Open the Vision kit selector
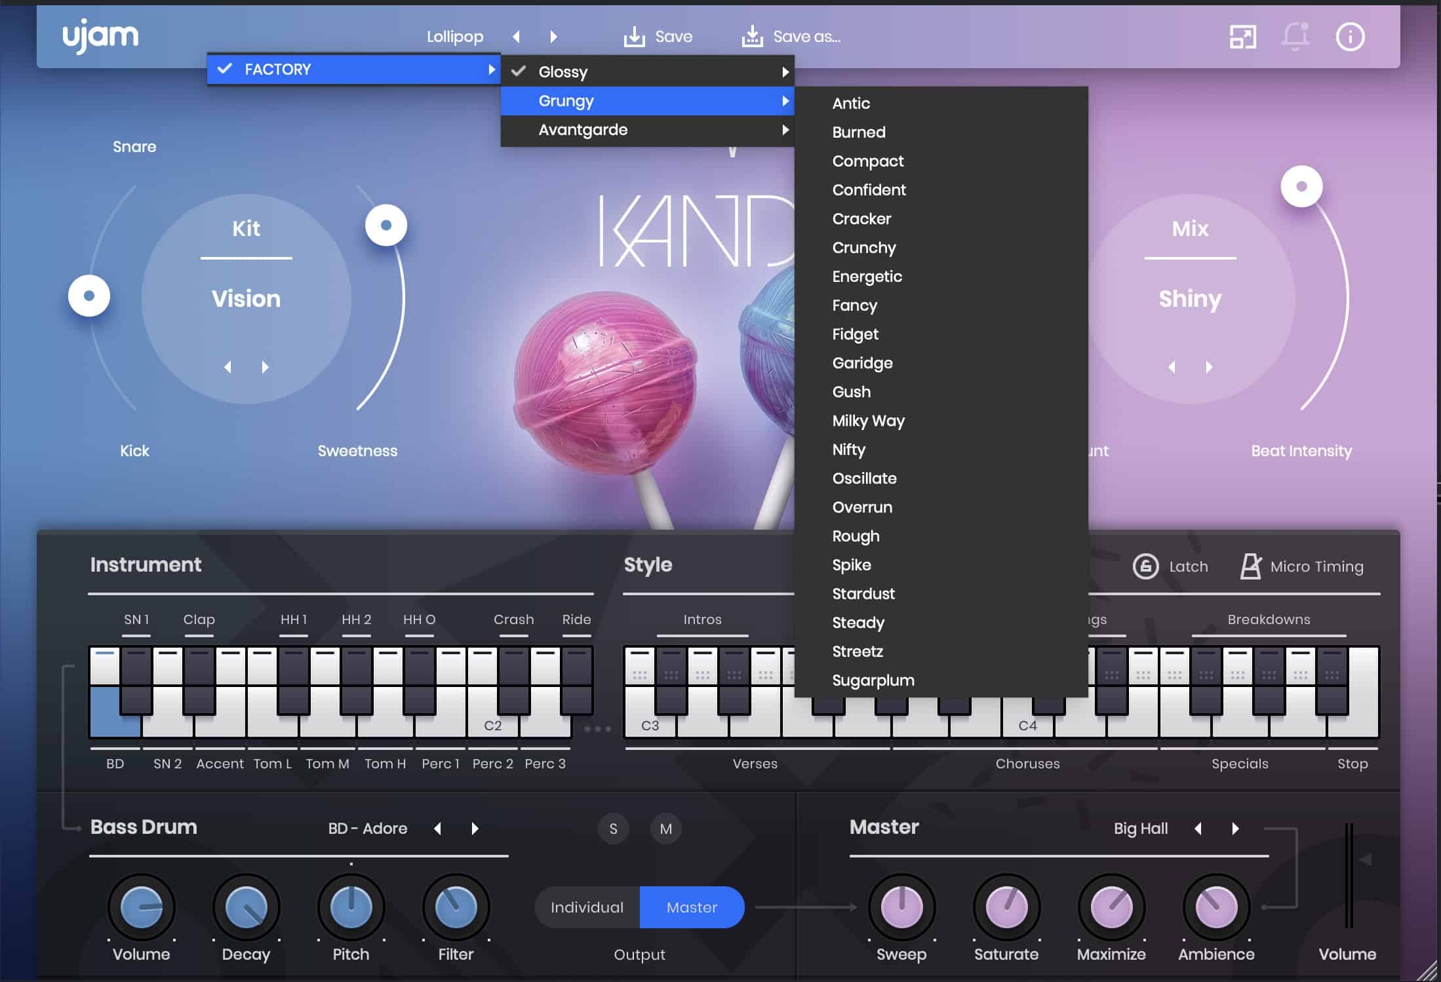The image size is (1441, 982). coord(246,299)
